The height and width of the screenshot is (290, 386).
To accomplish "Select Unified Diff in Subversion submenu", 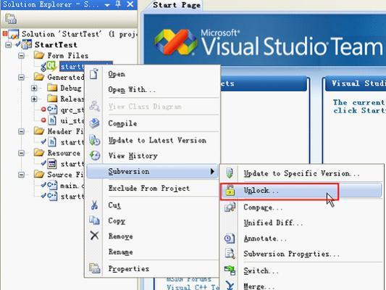I will click(273, 223).
